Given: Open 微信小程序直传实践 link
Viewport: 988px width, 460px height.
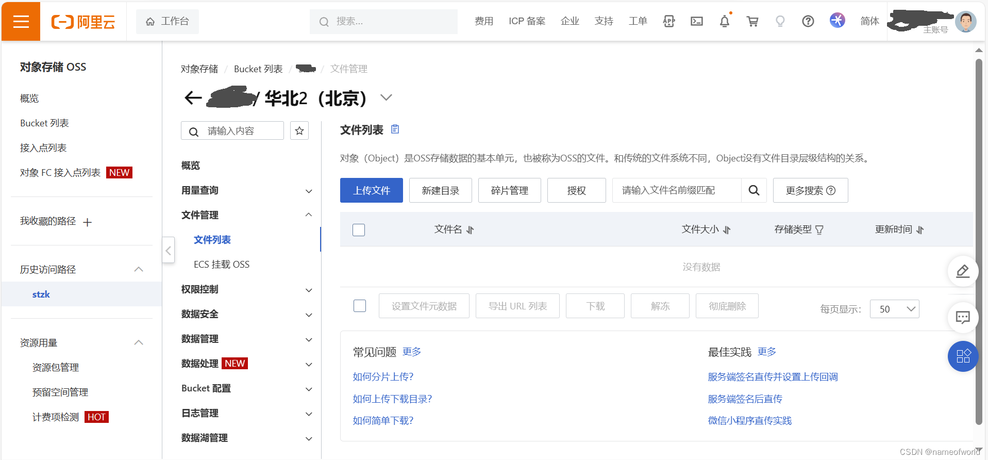Looking at the screenshot, I should click(x=749, y=421).
